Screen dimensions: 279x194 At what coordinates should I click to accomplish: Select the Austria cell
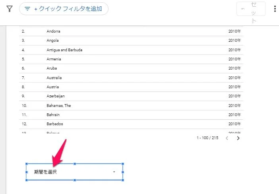pos(53,87)
